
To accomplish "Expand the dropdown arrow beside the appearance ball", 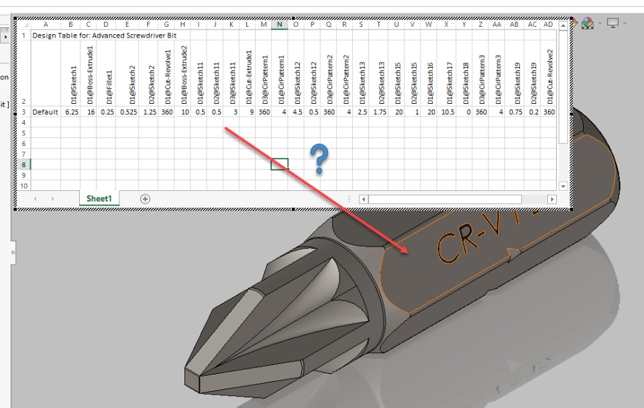I will pos(600,23).
